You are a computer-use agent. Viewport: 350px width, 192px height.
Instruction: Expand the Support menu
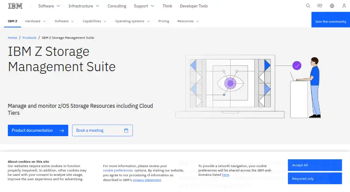pyautogui.click(x=144, y=6)
